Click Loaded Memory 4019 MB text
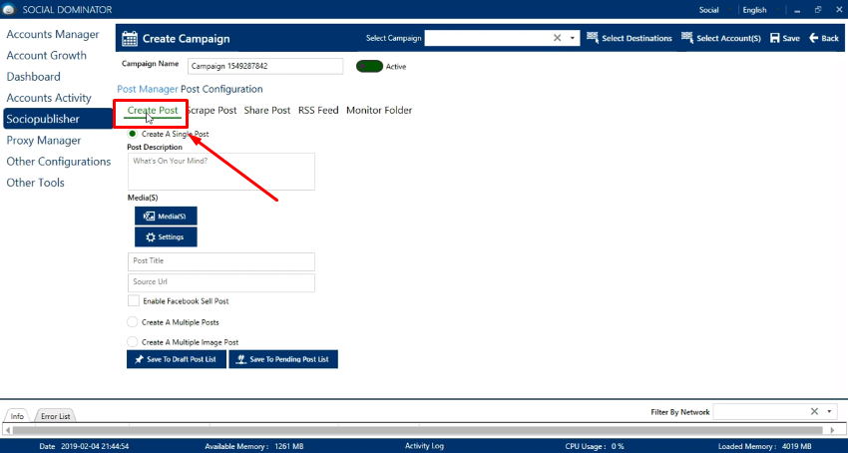 pos(765,446)
